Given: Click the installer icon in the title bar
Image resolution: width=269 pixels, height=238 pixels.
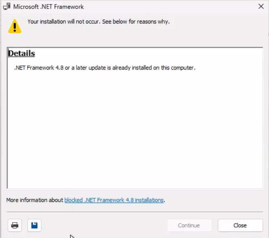Looking at the screenshot, I should (7, 6).
